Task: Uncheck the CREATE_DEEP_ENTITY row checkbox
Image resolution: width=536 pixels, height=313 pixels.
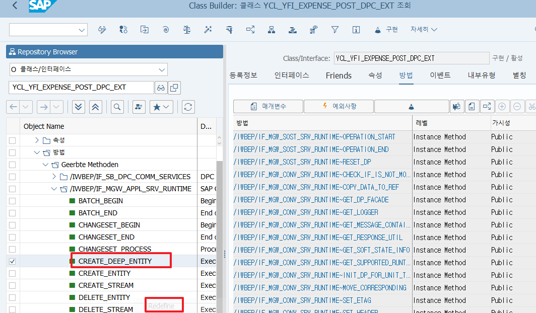Action: tap(12, 262)
